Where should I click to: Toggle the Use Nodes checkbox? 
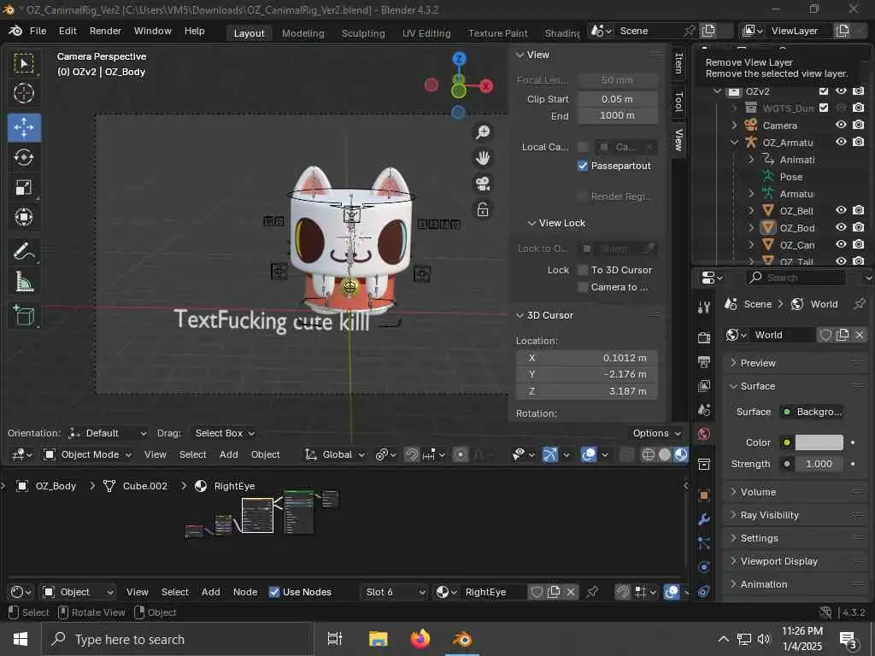point(274,592)
